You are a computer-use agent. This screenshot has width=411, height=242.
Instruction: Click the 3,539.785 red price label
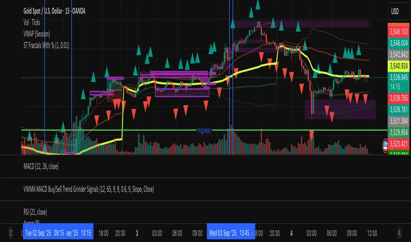point(398,99)
